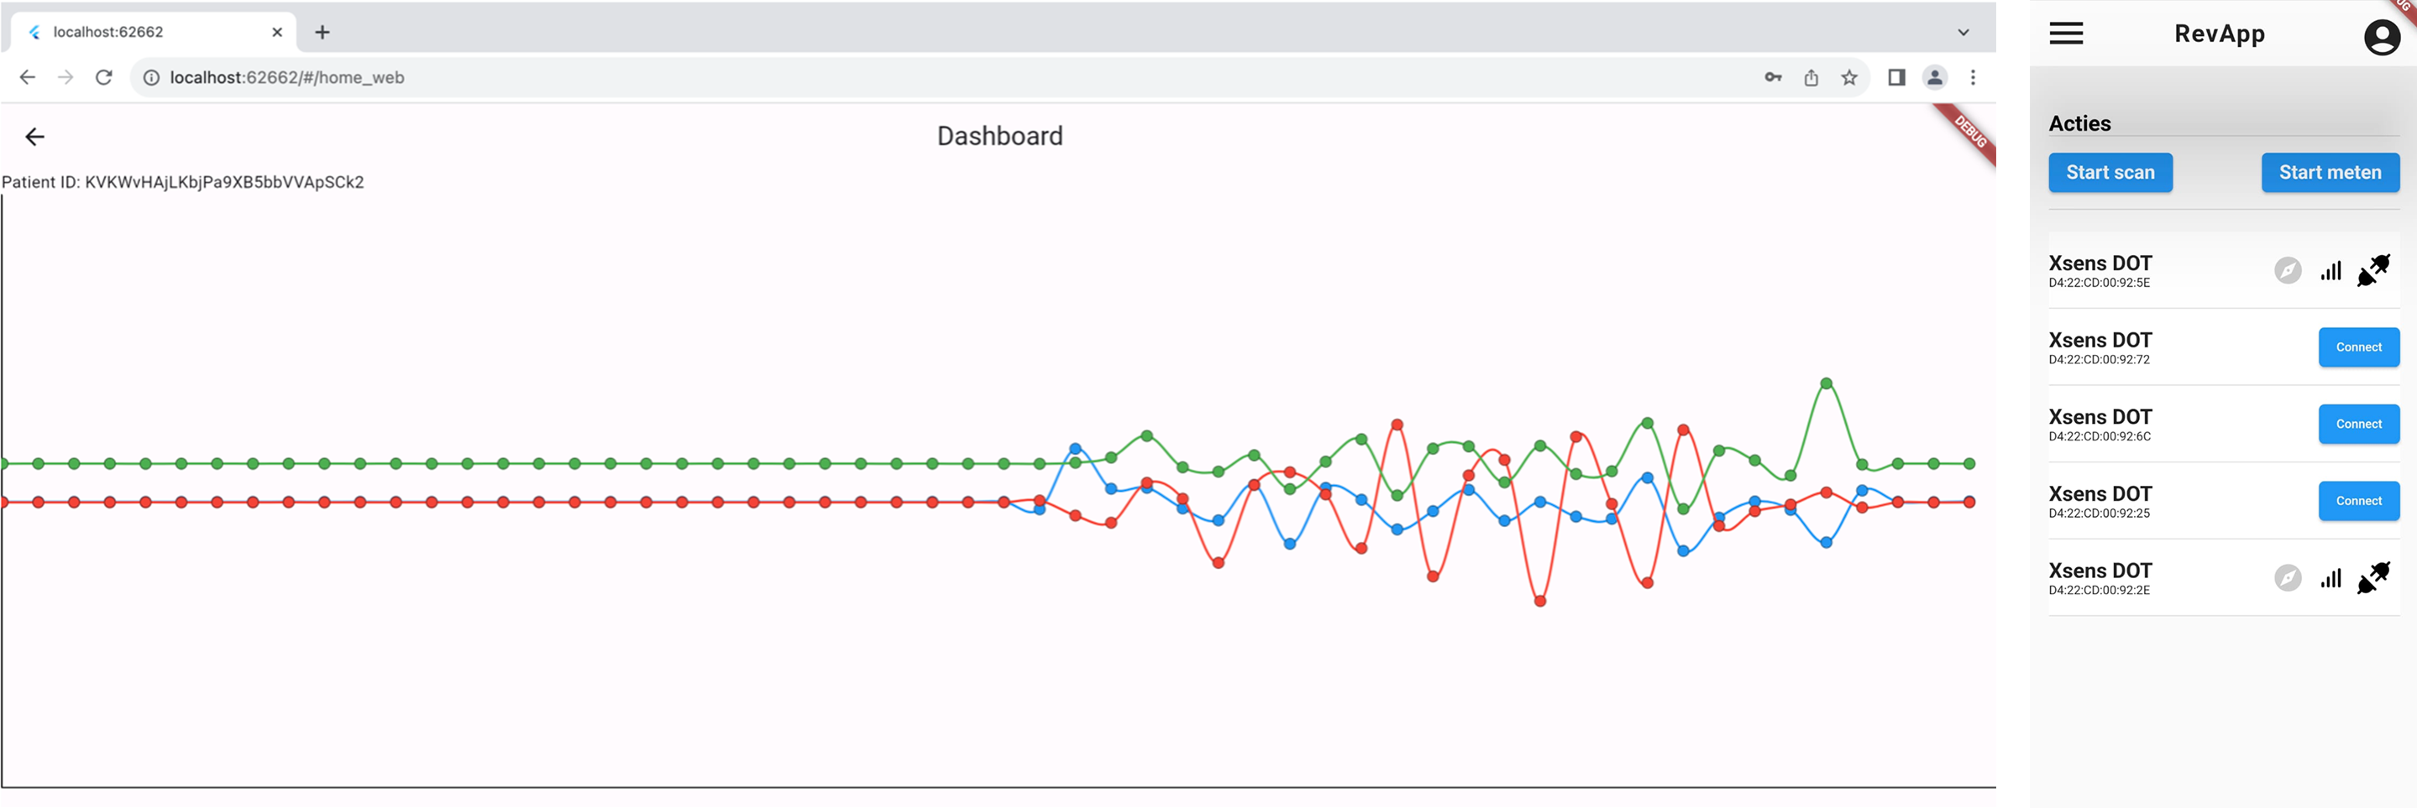The image size is (2417, 808).
Task: Disconnect the last Xsens DOT via plug icon
Action: tap(2374, 577)
